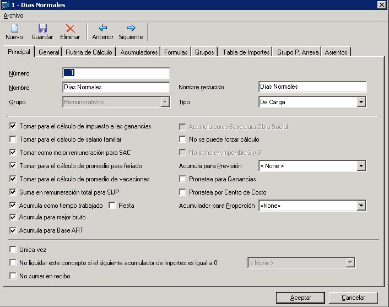Click the Nuevo toolbar icon
389x307 pixels.
(14, 28)
